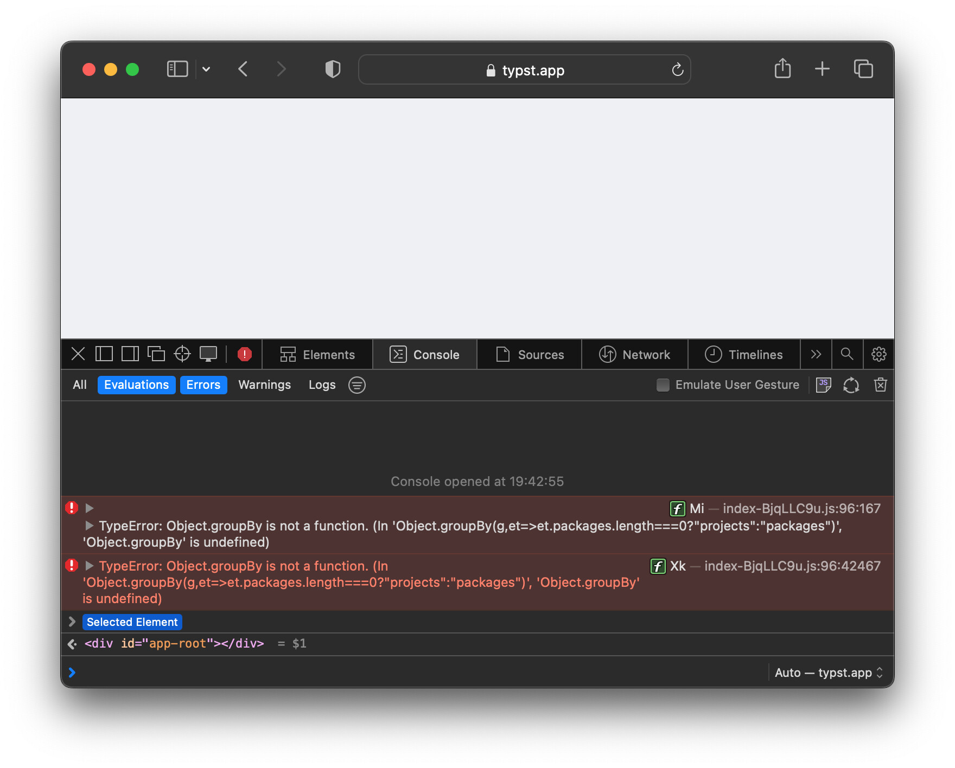Open the Share menu

click(x=782, y=68)
